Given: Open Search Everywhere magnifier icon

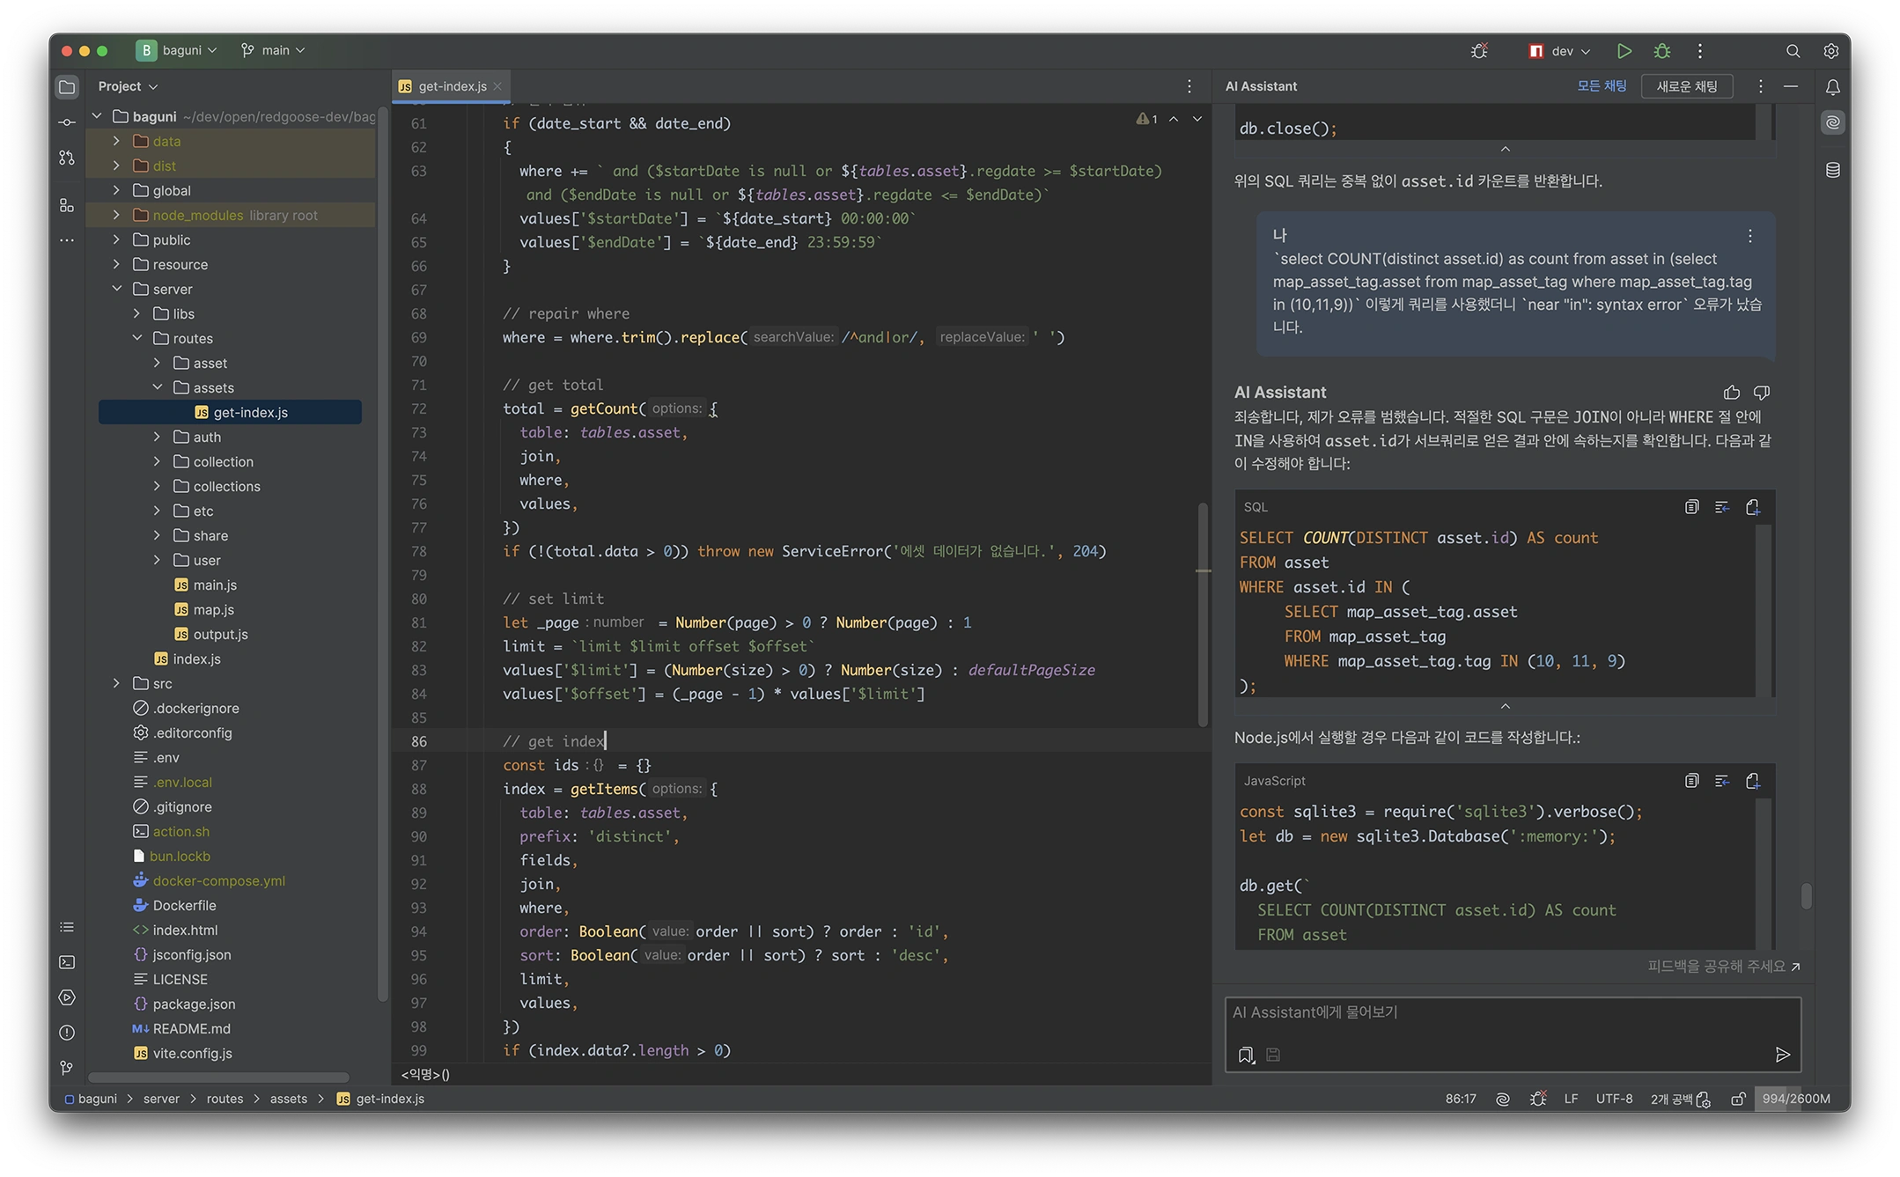Looking at the screenshot, I should pos(1793,51).
